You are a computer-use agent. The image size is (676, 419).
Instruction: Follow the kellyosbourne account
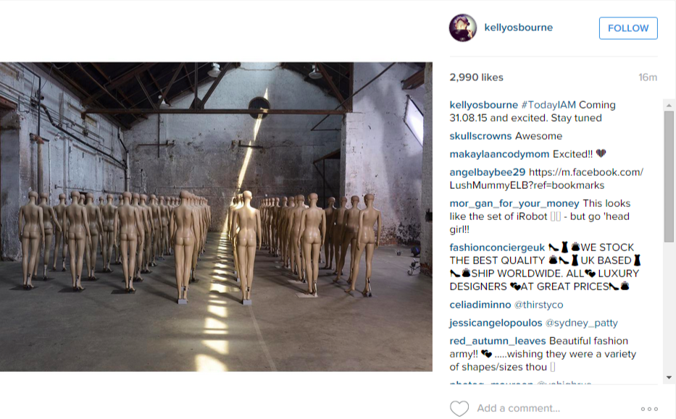click(628, 28)
